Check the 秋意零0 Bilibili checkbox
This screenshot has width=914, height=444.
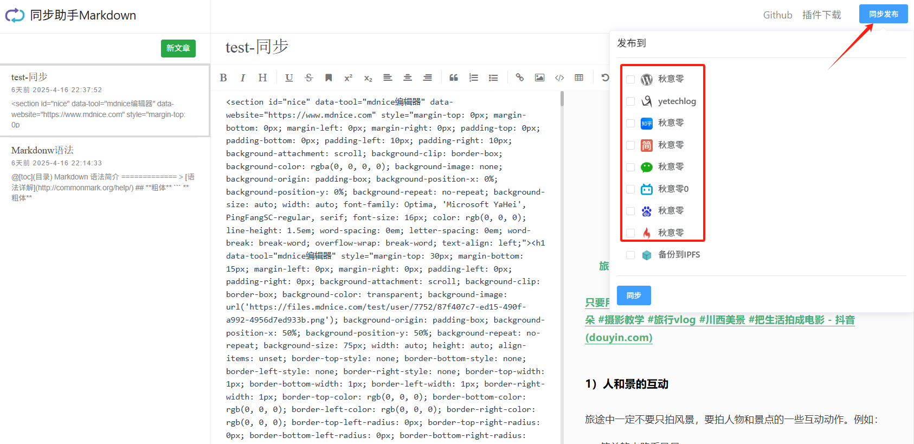630,189
